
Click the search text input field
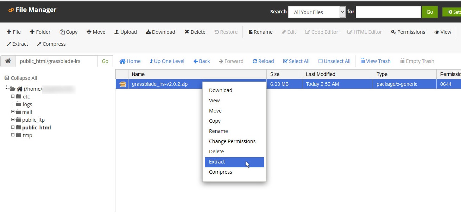(388, 12)
